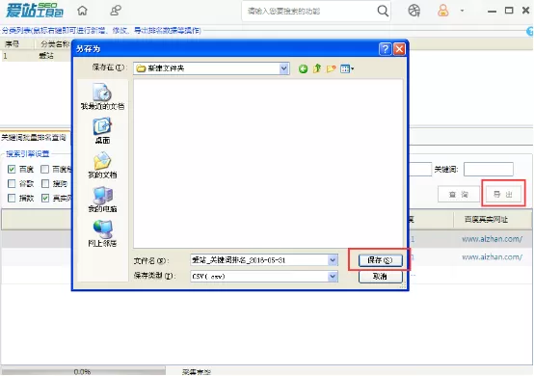Maximize the main application window
This screenshot has width=534, height=376.
(x=509, y=11)
